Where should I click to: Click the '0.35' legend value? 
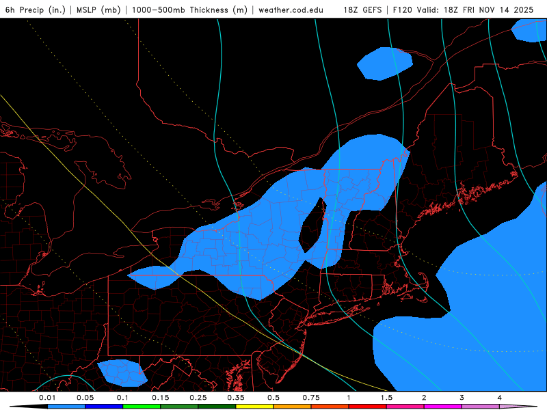[x=236, y=398]
